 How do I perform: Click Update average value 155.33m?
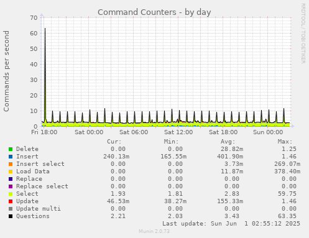coord(230,201)
